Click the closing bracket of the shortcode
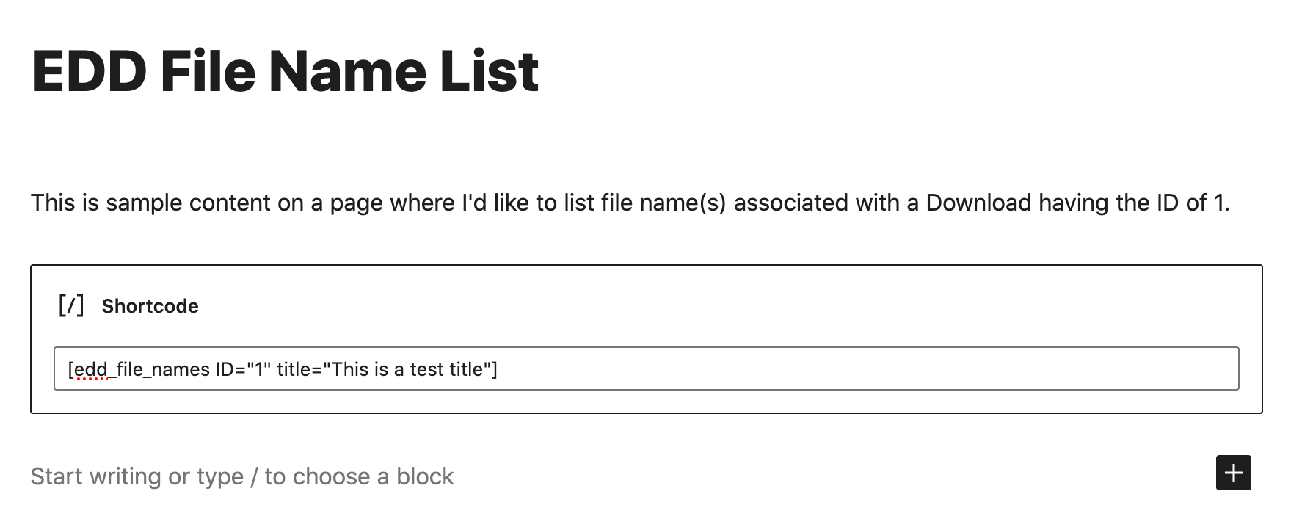 [x=495, y=369]
